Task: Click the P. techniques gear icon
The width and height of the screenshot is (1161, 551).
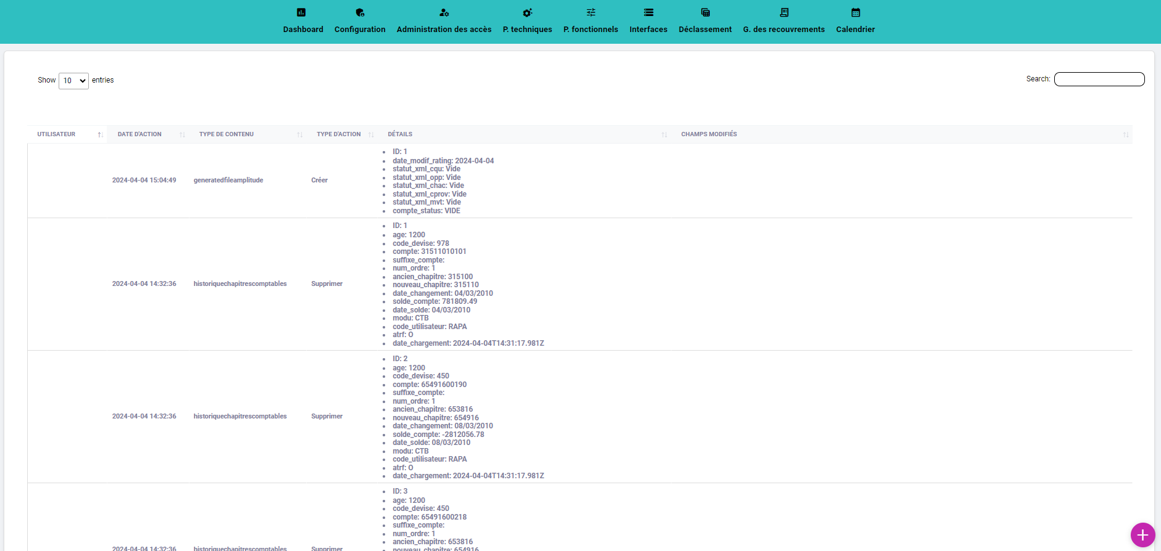Action: point(527,12)
